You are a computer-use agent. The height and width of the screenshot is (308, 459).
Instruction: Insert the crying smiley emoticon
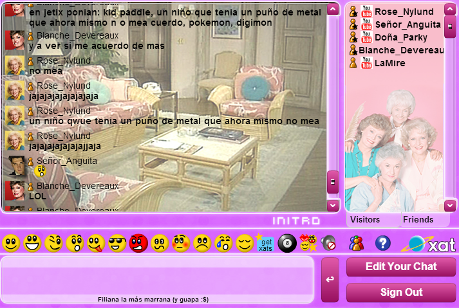click(223, 243)
